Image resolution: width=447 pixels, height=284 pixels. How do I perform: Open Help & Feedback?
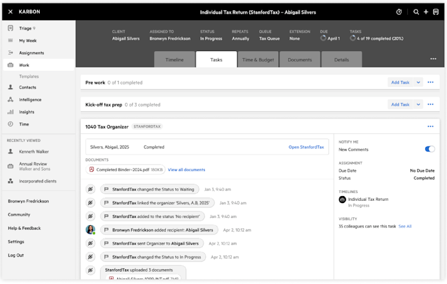click(x=24, y=228)
